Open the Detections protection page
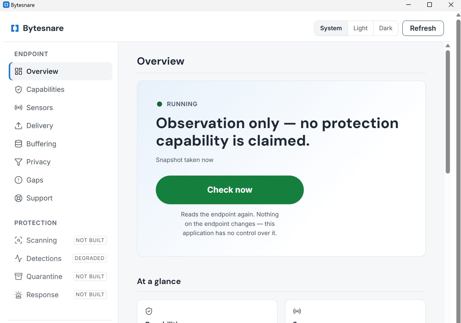 pos(61,258)
